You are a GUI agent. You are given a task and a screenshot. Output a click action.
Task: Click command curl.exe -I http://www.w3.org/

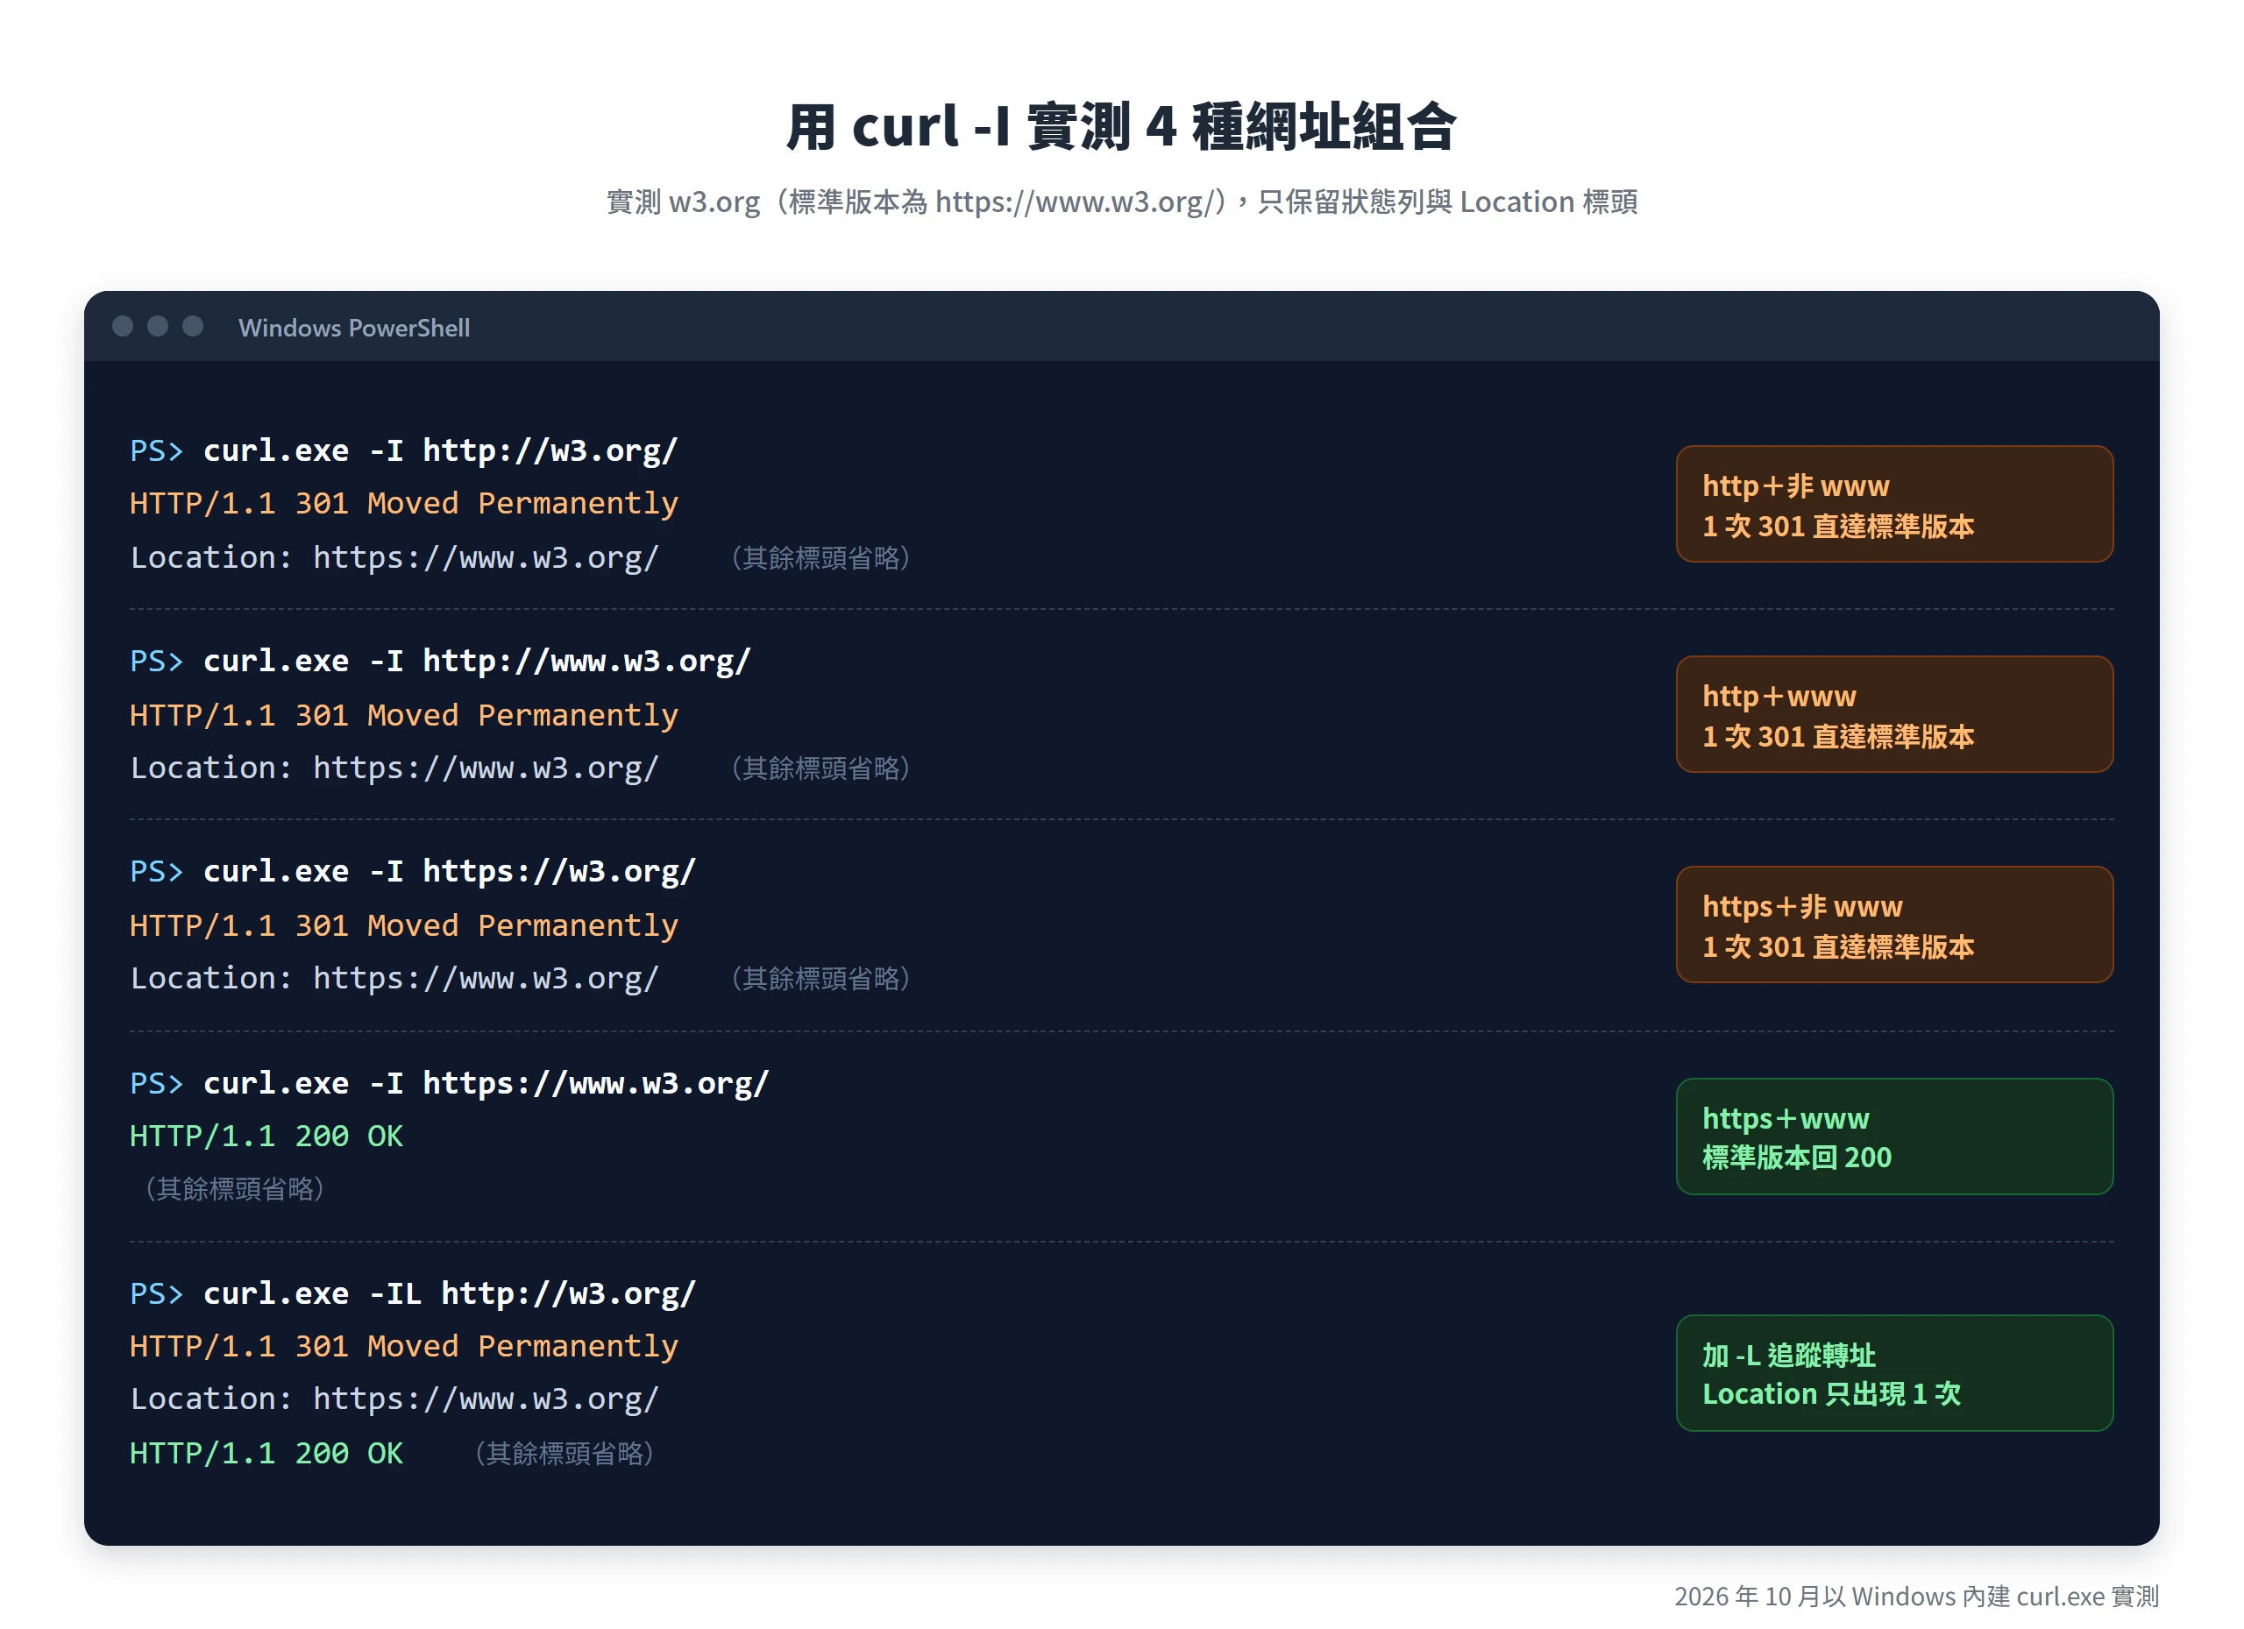click(x=477, y=661)
